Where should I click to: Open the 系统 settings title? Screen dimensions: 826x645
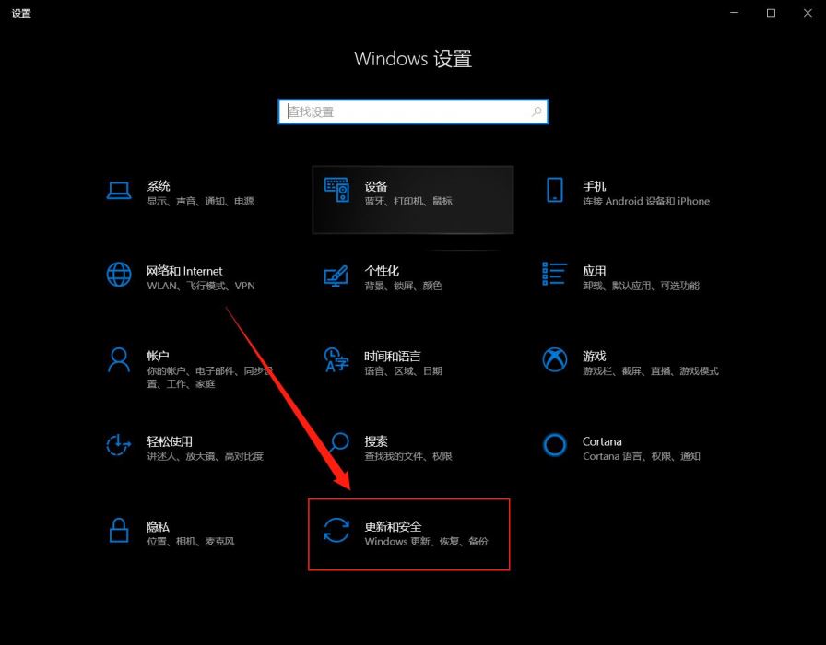[x=159, y=186]
